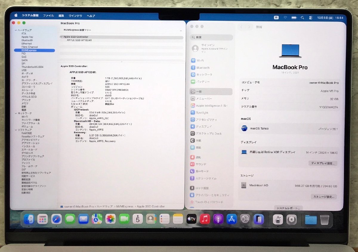Open Mail from the Dock
The width and height of the screenshot is (358, 252).
coord(84,219)
